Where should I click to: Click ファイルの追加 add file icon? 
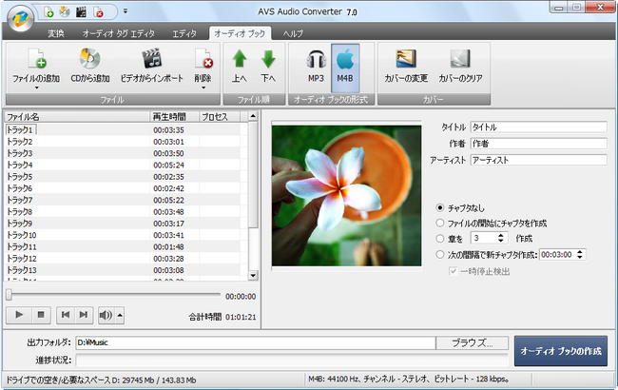pyautogui.click(x=37, y=58)
